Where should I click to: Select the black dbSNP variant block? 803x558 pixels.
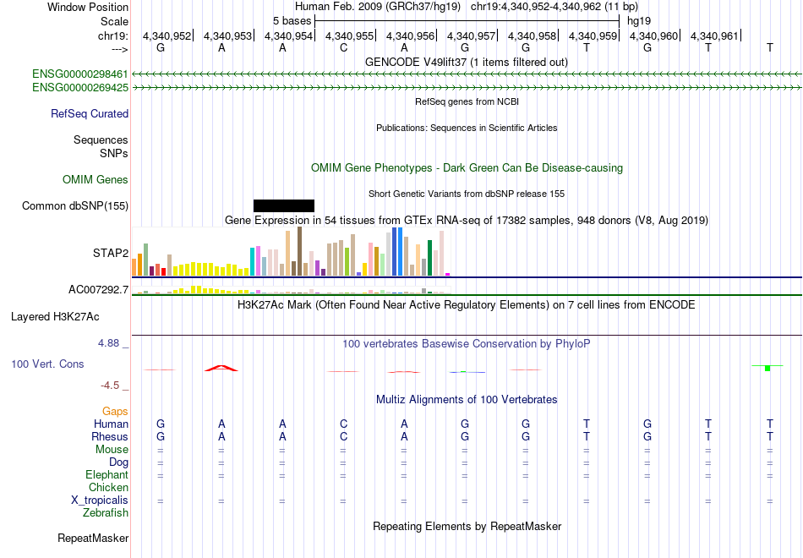284,206
